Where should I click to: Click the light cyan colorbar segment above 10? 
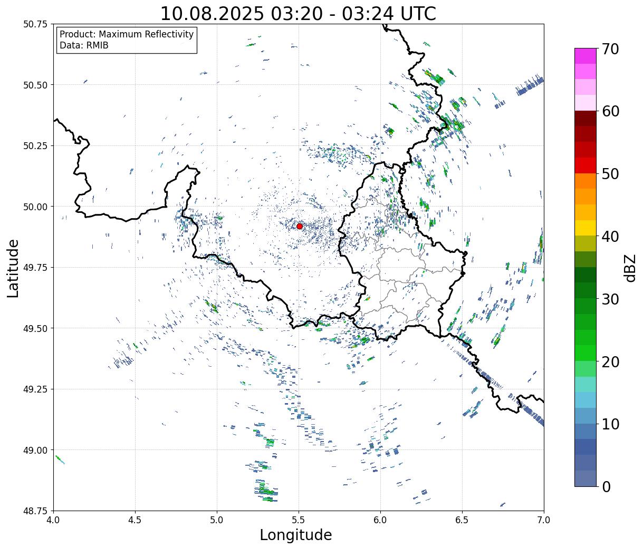coord(586,400)
